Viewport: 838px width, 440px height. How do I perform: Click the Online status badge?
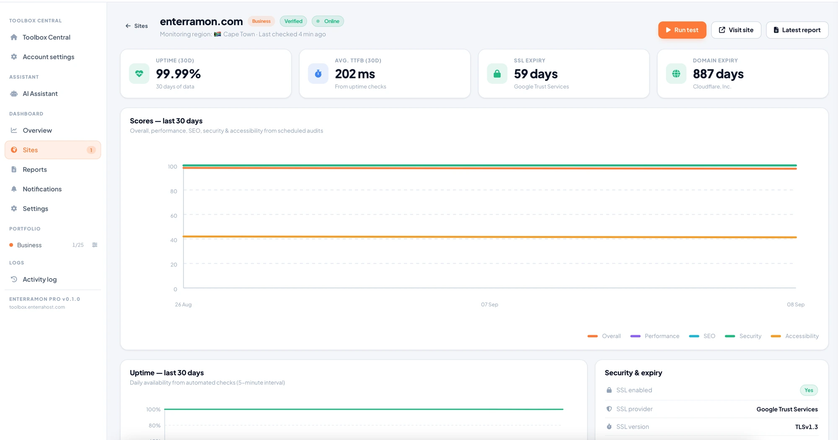[328, 21]
